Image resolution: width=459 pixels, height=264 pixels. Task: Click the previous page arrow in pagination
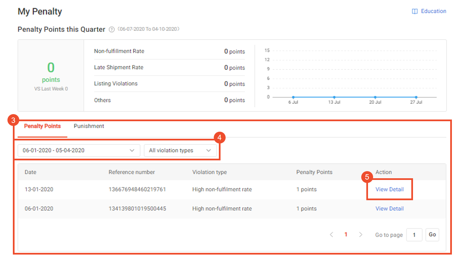[x=331, y=235]
